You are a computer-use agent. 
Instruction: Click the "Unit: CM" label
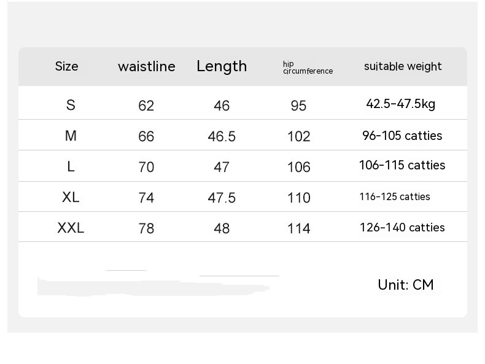(406, 285)
